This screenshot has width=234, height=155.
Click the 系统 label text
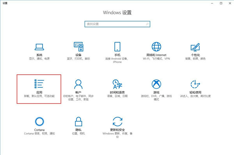coord(39,55)
